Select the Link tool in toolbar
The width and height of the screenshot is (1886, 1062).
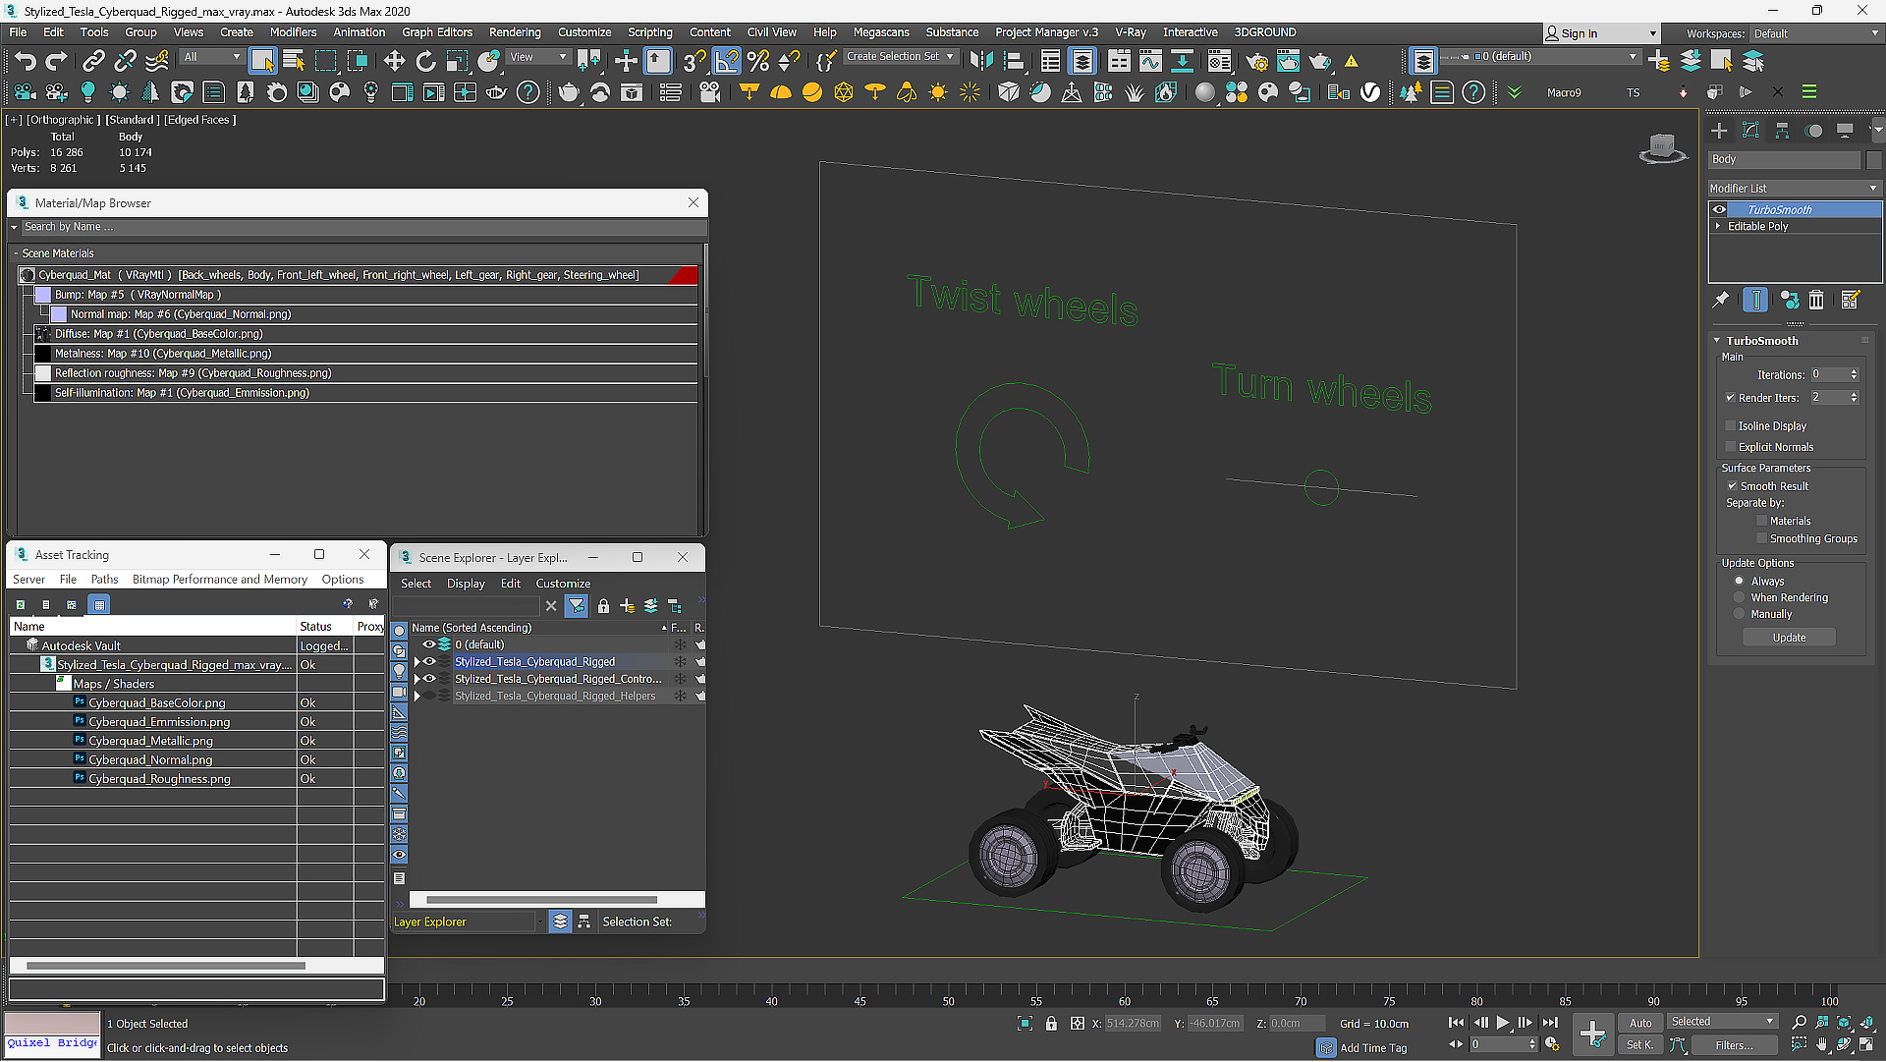pyautogui.click(x=93, y=61)
